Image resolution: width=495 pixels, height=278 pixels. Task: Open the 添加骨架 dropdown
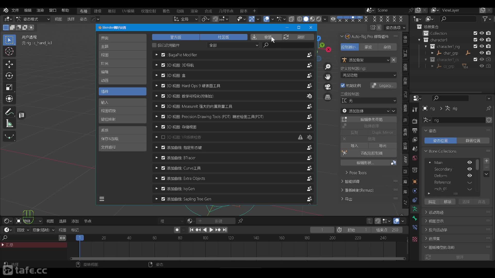[366, 60]
